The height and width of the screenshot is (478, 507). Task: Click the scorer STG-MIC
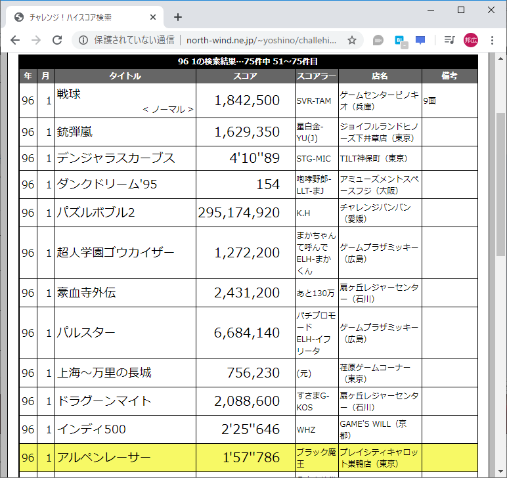(314, 159)
